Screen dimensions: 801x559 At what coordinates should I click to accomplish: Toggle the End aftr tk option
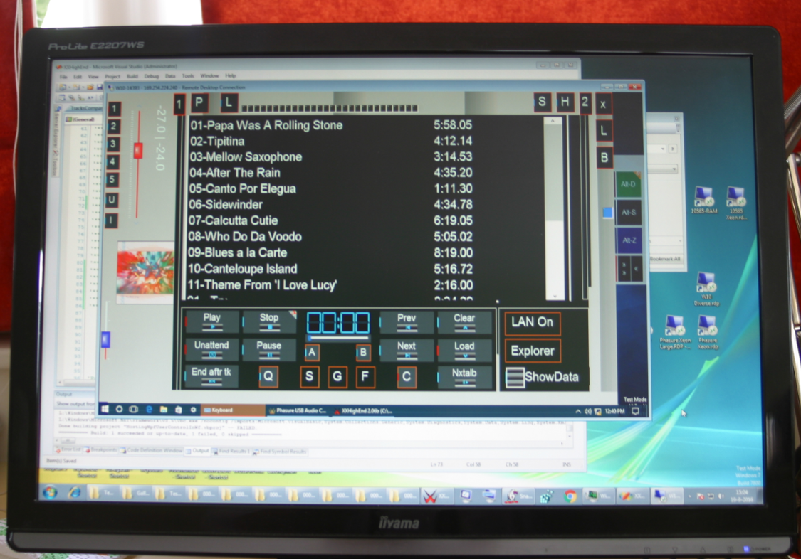click(x=211, y=375)
